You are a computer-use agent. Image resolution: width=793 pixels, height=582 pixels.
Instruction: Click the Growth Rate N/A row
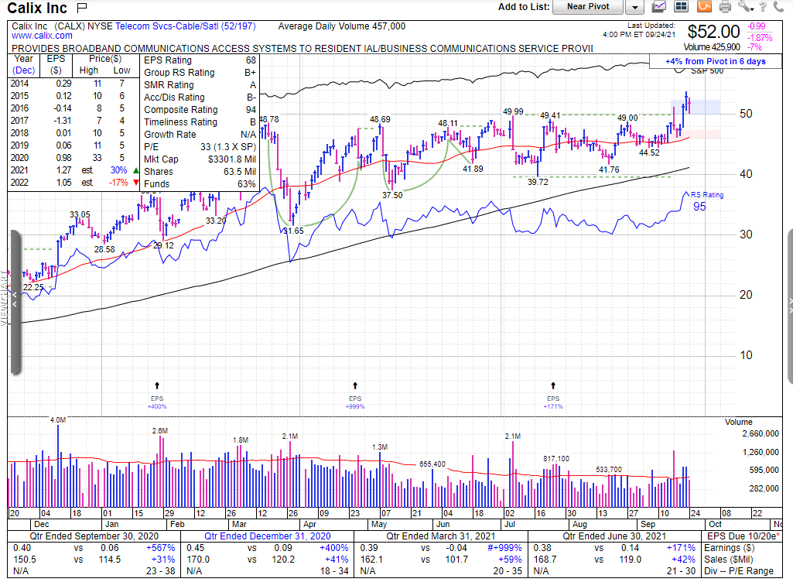pos(200,135)
